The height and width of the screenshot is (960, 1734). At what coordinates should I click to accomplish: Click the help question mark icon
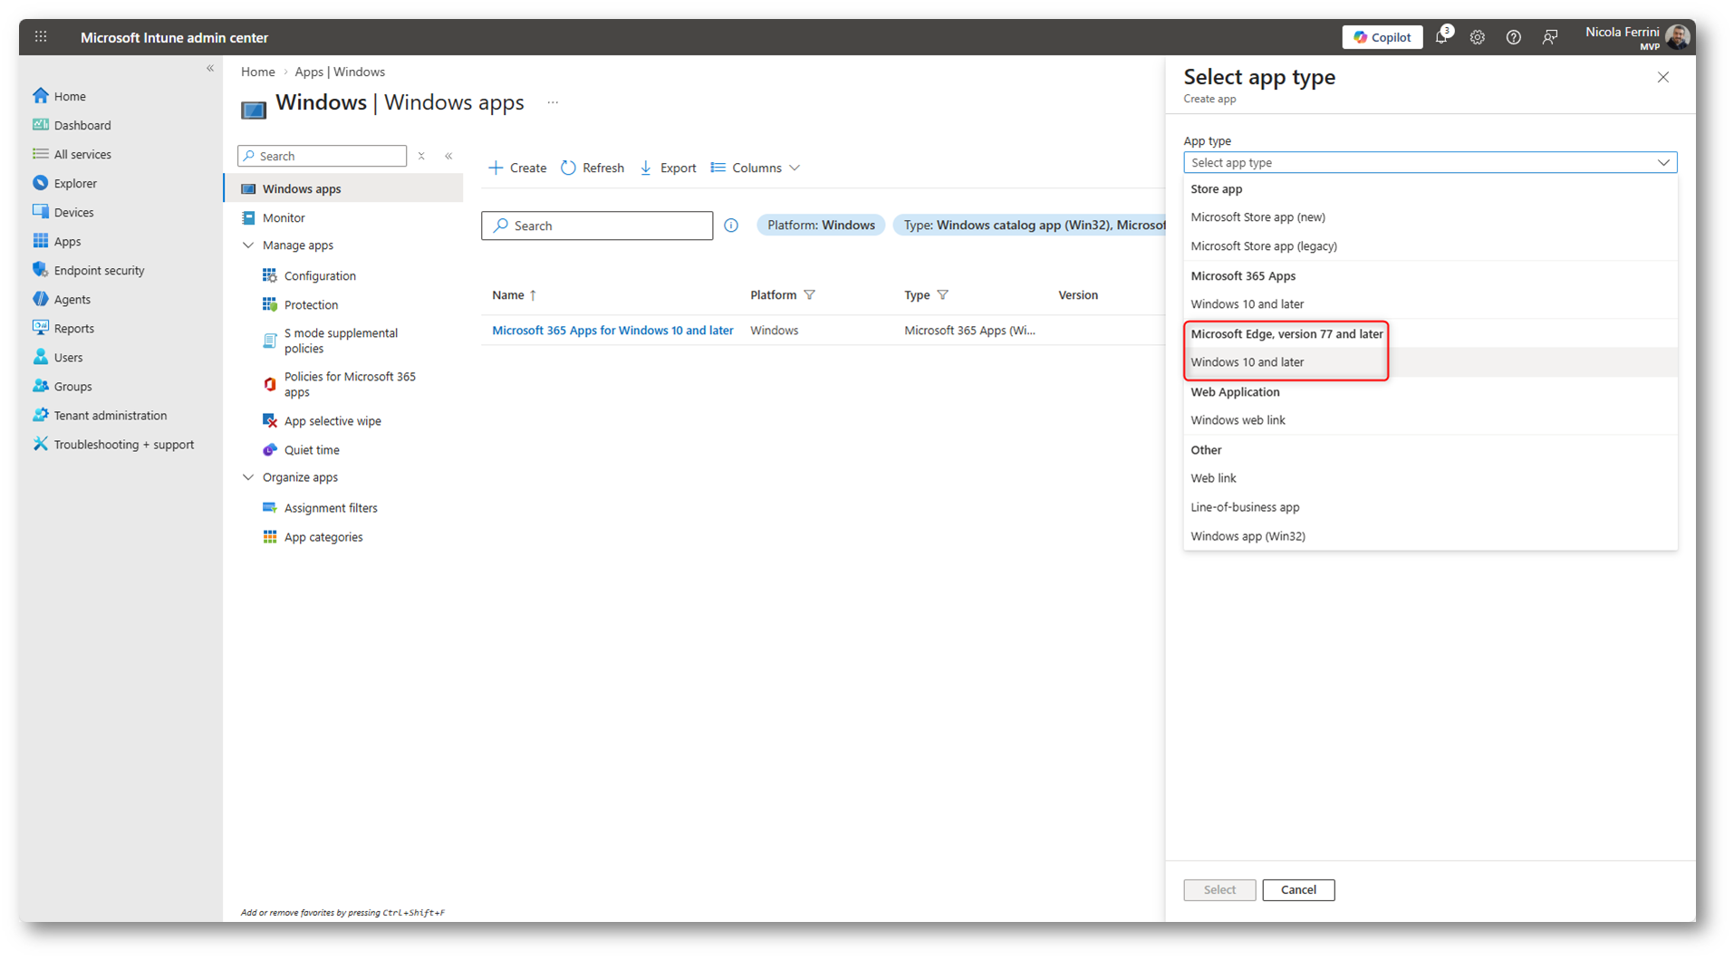click(x=1513, y=37)
